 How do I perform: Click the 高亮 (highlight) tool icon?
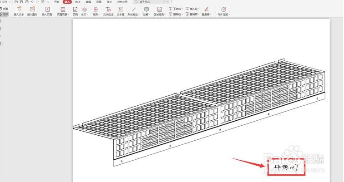(96, 9)
